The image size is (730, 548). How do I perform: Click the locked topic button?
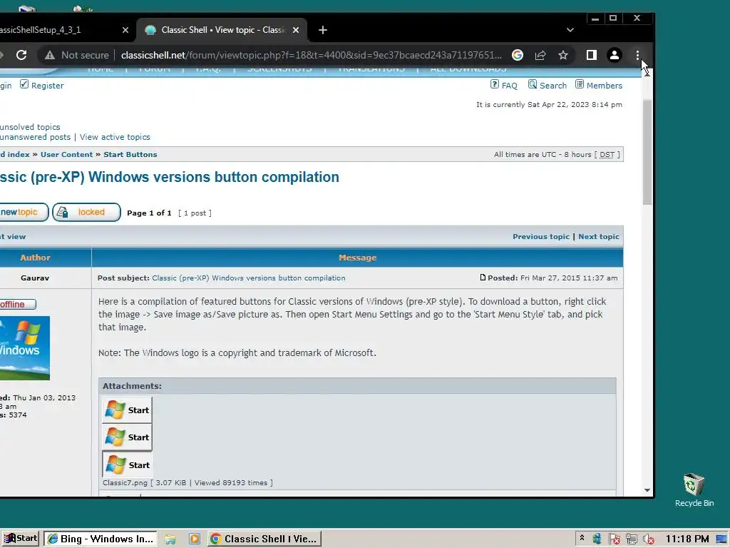pos(86,213)
